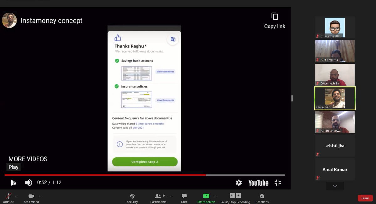The height and width of the screenshot is (204, 376).
Task: Click the channel avatar beside video title
Action: tap(9, 20)
